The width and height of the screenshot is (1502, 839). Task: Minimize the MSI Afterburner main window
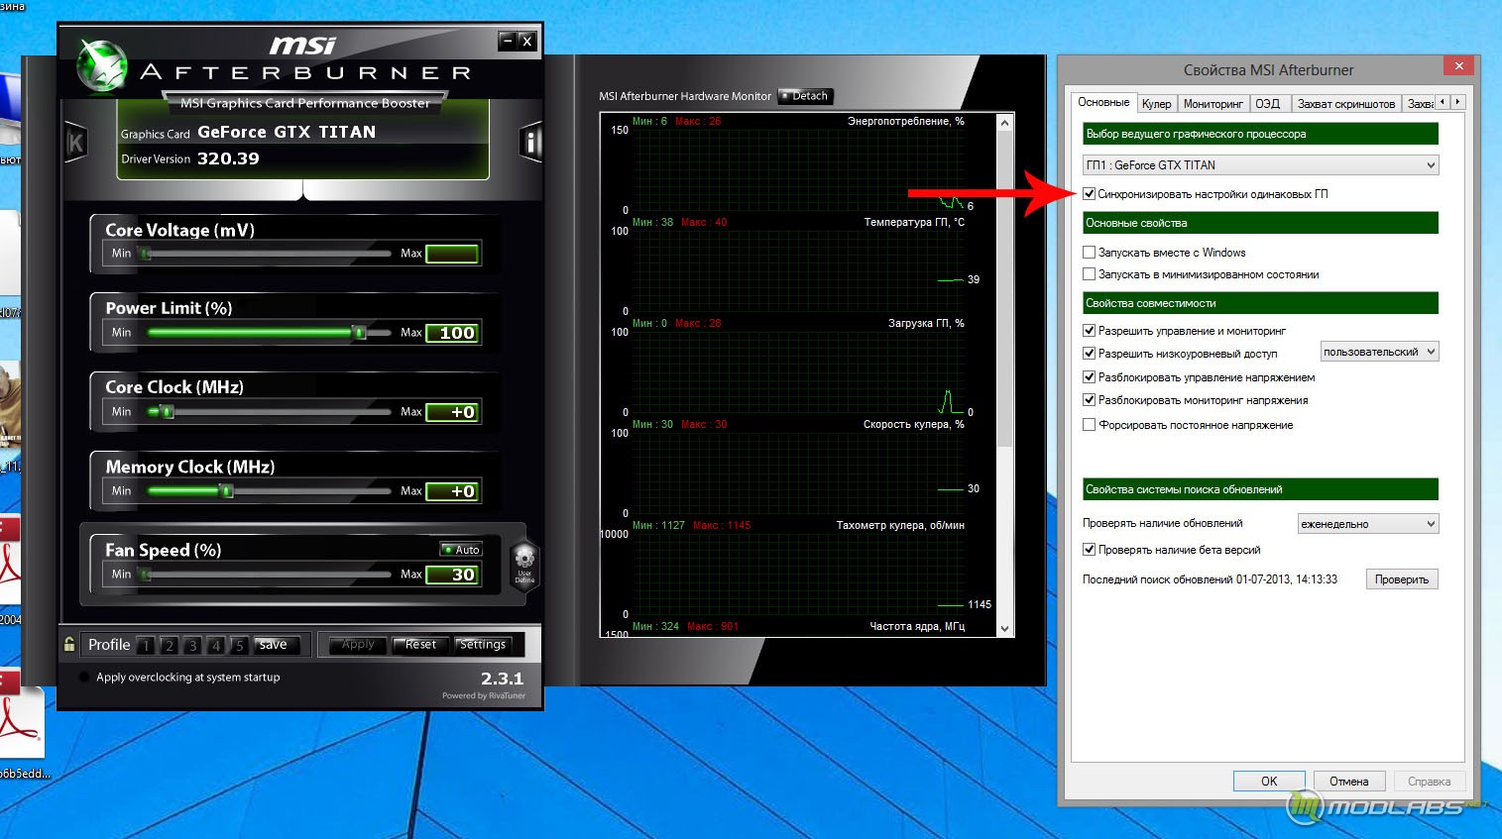coord(508,41)
